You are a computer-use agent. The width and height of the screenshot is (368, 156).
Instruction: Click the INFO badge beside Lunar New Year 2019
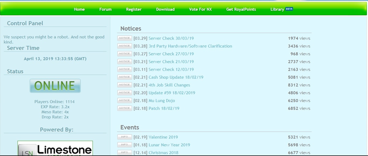point(125,145)
